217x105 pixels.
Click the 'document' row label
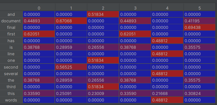[11, 21]
